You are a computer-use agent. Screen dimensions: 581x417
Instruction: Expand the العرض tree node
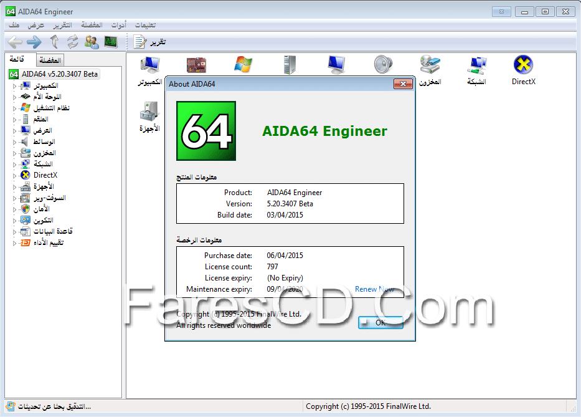pyautogui.click(x=14, y=131)
